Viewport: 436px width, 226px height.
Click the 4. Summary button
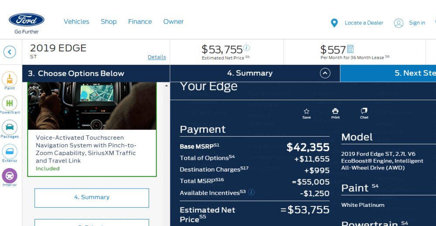pos(92,197)
